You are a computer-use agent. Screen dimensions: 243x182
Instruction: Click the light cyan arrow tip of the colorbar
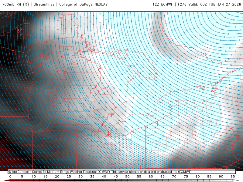[236, 180]
